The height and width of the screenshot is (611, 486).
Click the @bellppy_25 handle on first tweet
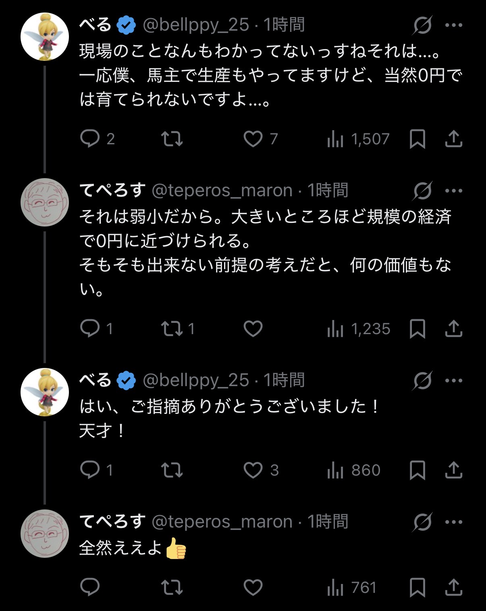(x=196, y=25)
